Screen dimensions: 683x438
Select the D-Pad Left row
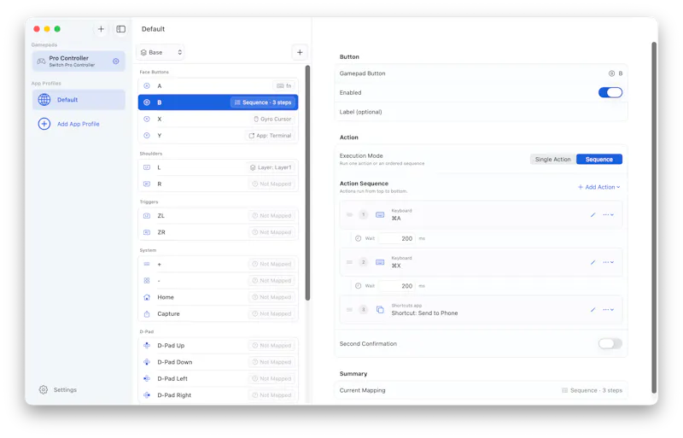pos(218,379)
